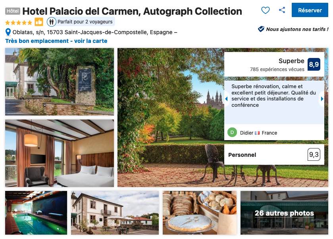Viewport: 333px width, 239px height.
Task: Show next guest review with right arrow
Action: [x=322, y=99]
